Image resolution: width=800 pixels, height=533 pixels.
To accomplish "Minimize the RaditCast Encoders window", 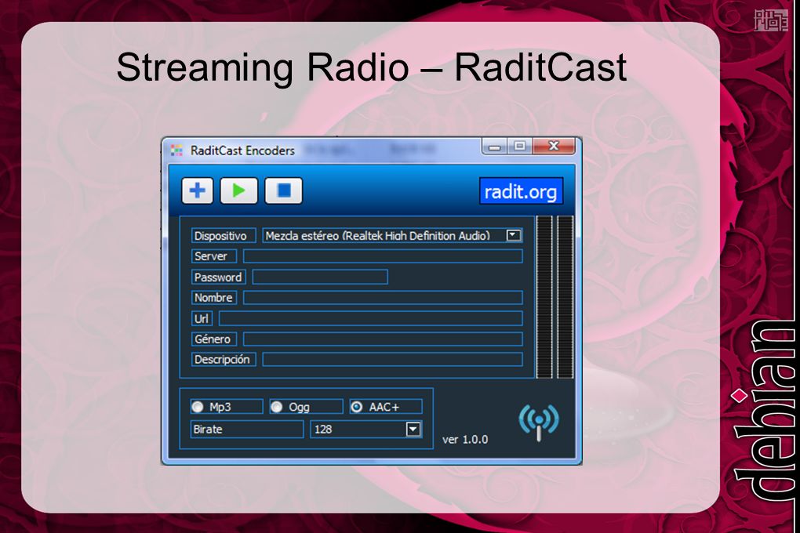I will [x=494, y=147].
